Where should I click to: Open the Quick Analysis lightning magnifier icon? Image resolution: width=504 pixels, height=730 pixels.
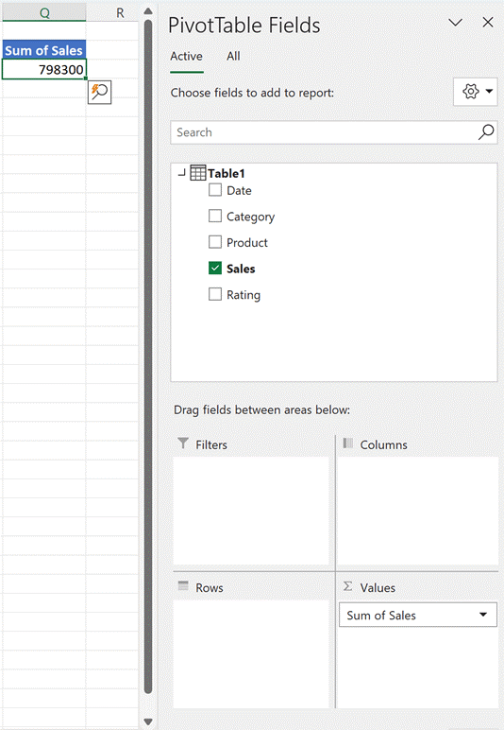[x=99, y=92]
